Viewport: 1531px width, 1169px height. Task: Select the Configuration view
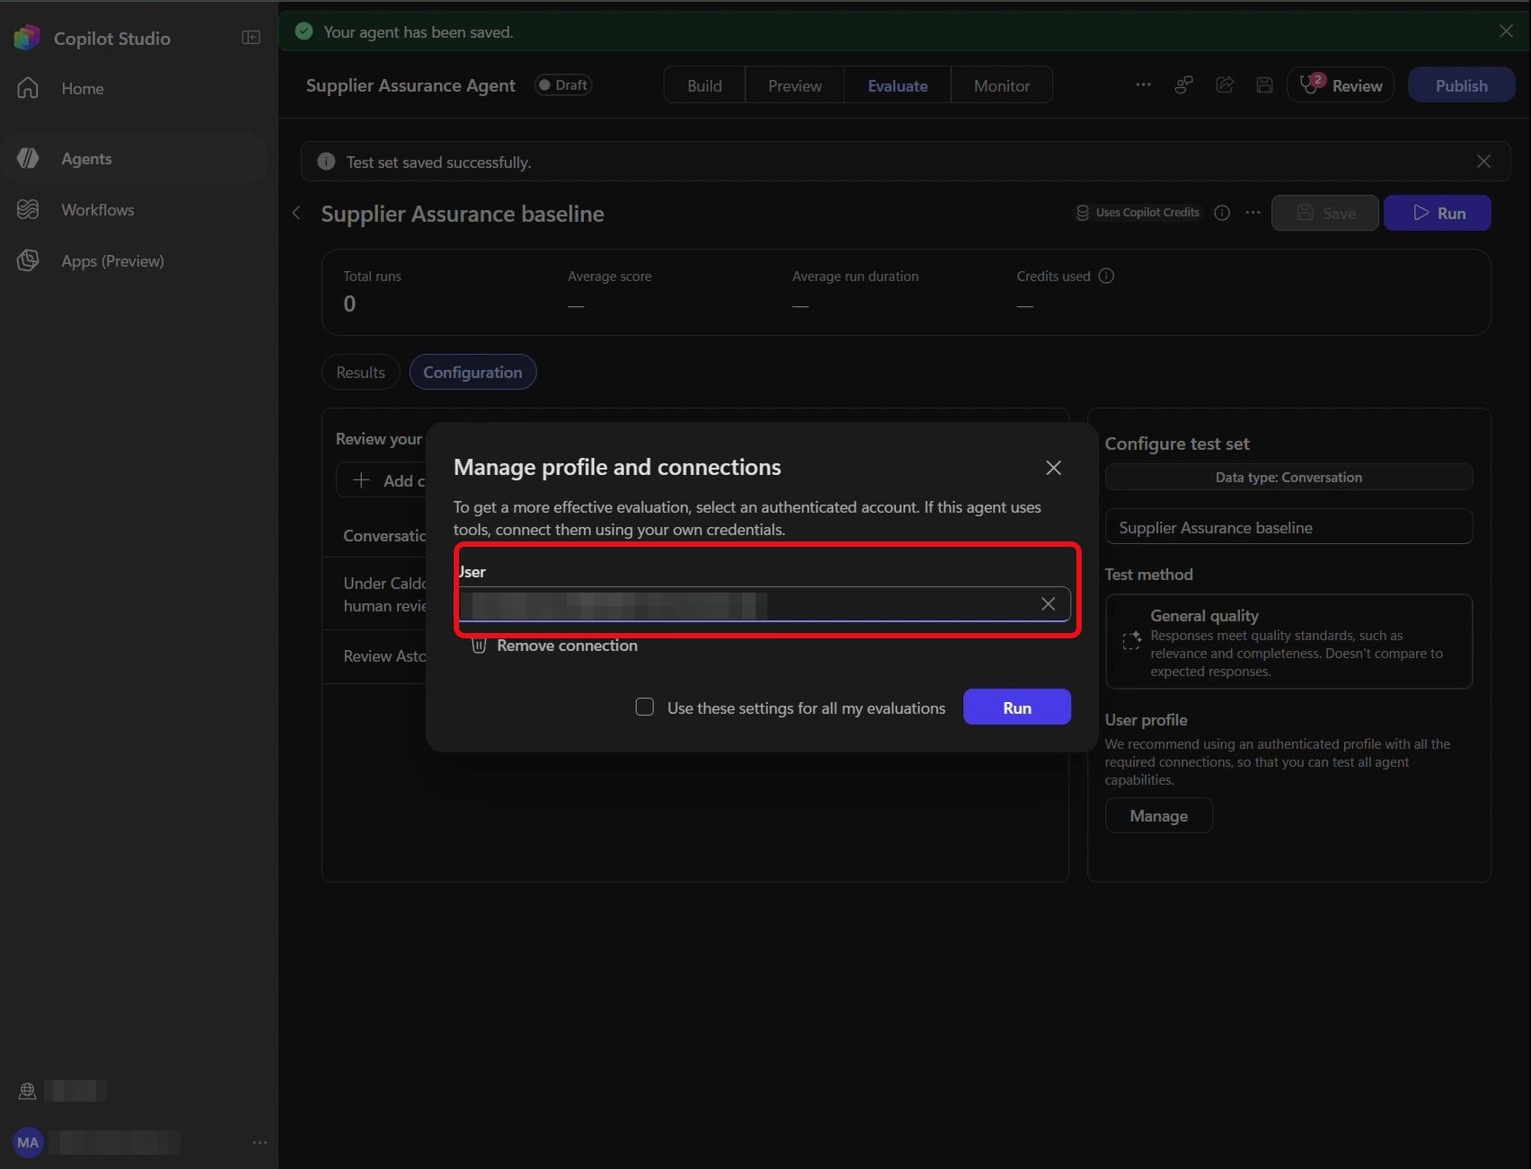point(473,372)
